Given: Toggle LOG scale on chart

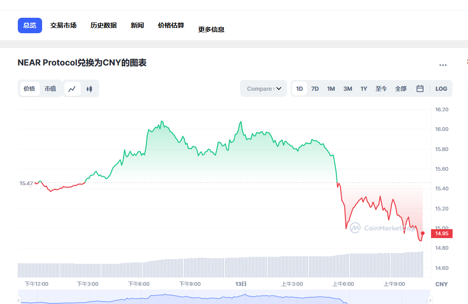Looking at the screenshot, I should [441, 88].
